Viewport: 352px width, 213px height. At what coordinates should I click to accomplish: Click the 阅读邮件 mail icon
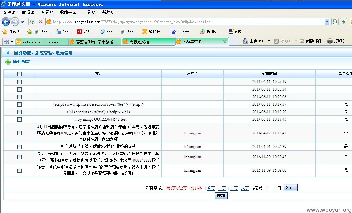pos(302,41)
